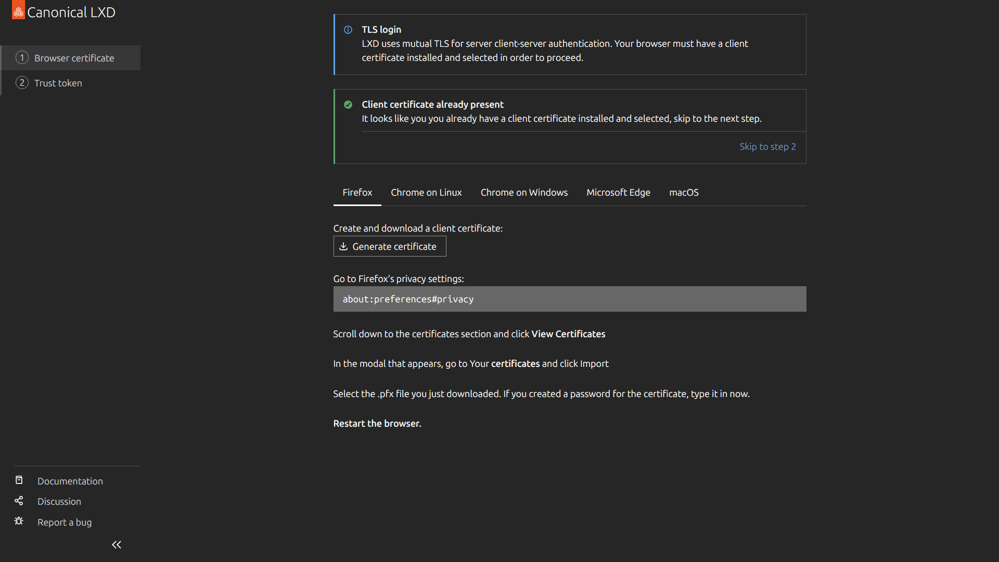
Task: Click the 'TLS login' heading
Action: (x=381, y=30)
